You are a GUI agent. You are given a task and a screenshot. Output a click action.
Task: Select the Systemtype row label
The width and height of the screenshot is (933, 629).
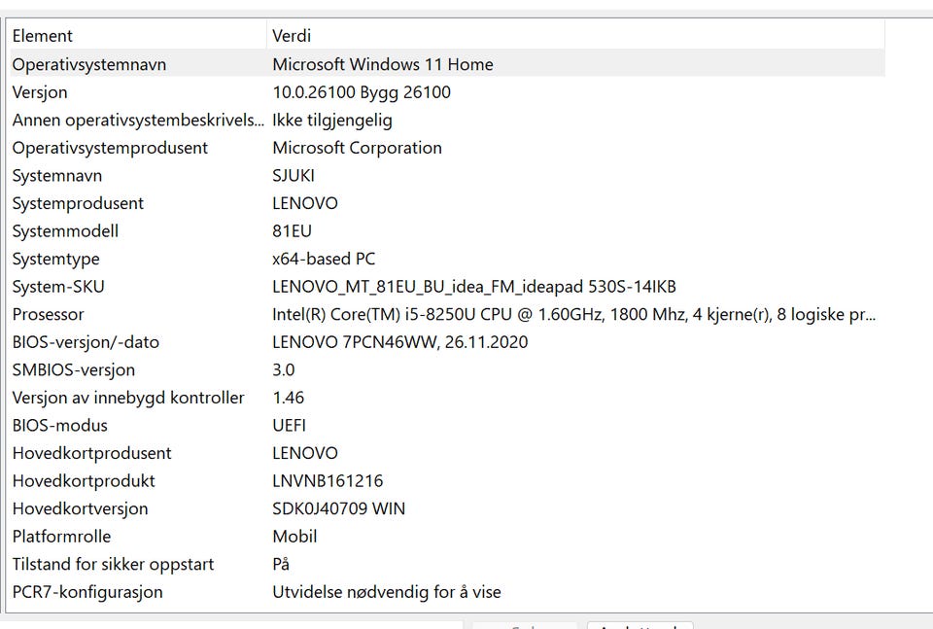click(x=56, y=259)
